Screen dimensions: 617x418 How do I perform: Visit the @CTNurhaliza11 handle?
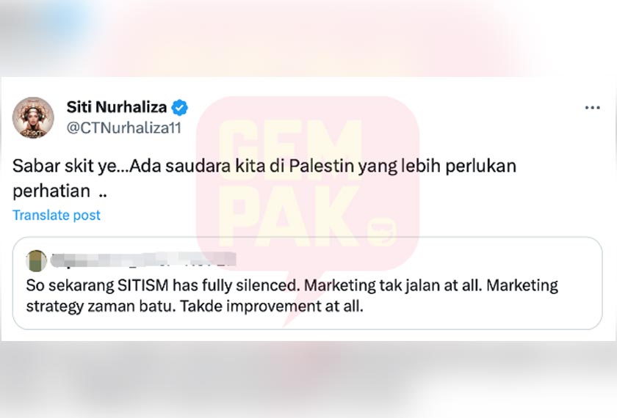pyautogui.click(x=124, y=128)
